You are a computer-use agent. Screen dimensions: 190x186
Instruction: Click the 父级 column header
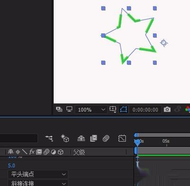[x=79, y=152]
